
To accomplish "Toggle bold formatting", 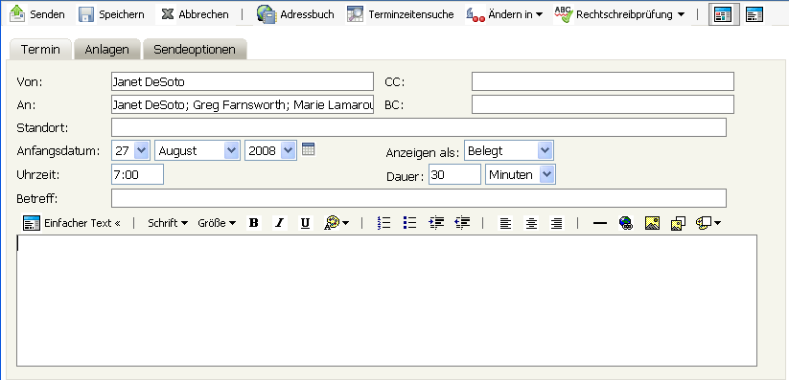I will point(254,223).
